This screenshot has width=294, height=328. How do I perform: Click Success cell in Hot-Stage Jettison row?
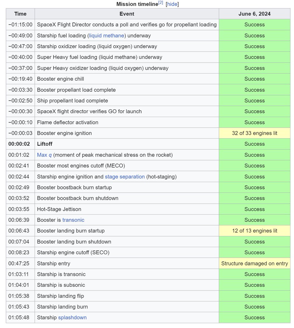click(x=255, y=209)
